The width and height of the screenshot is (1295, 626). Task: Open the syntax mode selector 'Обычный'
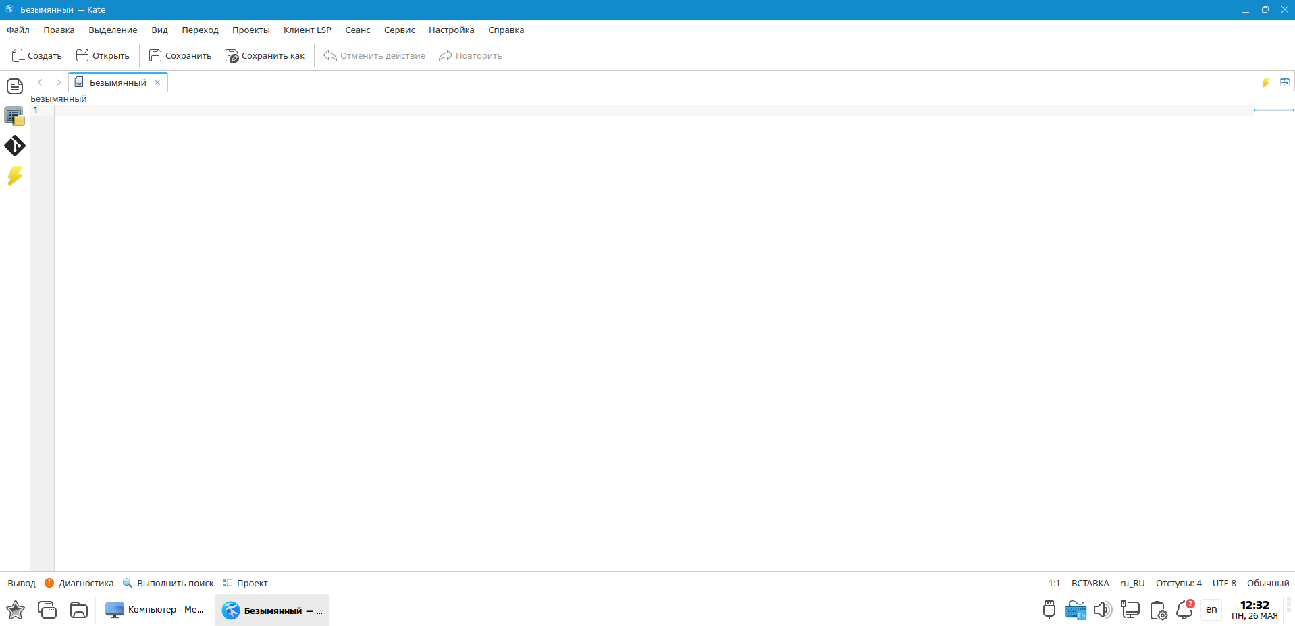1267,584
